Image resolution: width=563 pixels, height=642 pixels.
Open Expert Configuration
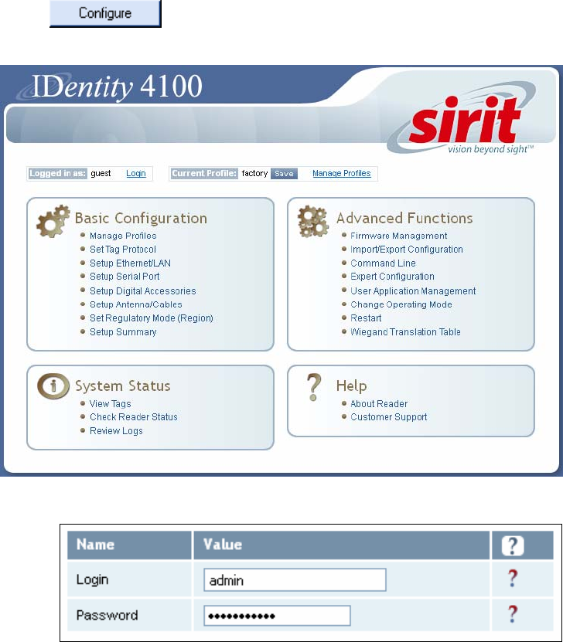click(392, 277)
